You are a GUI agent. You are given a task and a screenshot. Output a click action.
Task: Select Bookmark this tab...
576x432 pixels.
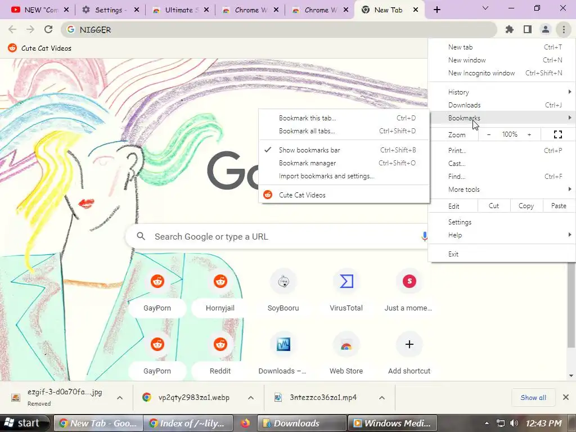344,118
